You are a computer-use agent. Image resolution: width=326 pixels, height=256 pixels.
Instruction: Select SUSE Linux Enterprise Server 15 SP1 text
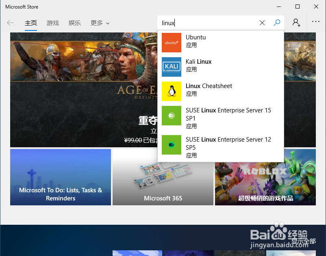point(228,114)
